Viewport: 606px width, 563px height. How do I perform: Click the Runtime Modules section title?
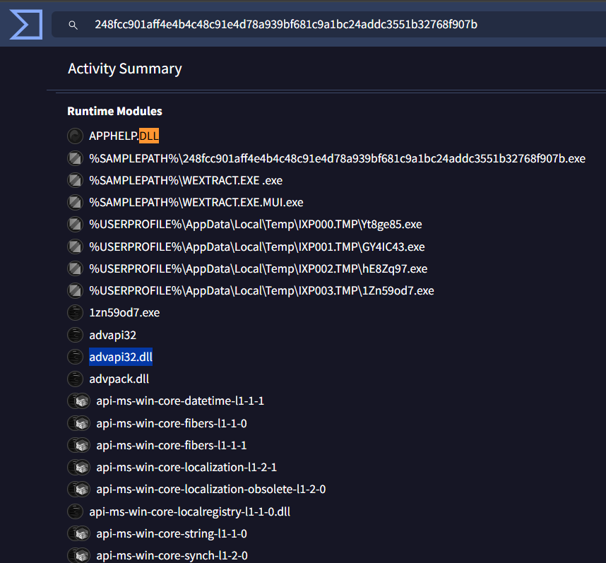click(115, 112)
